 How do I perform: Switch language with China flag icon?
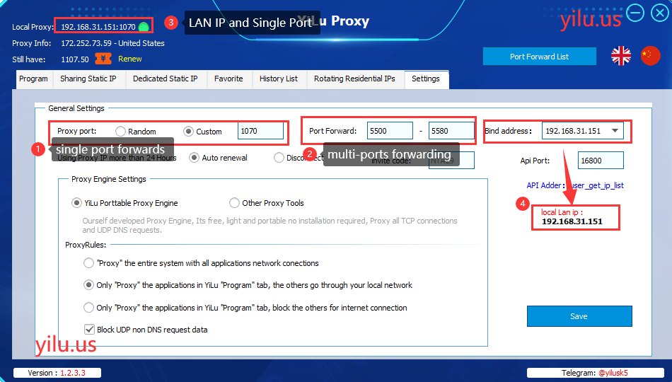pyautogui.click(x=651, y=56)
